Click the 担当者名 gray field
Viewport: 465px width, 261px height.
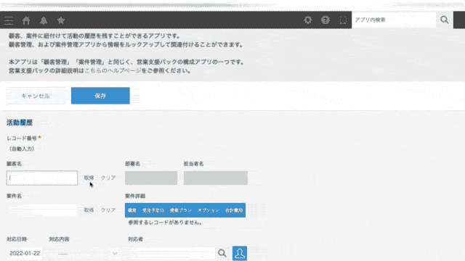[x=216, y=178]
